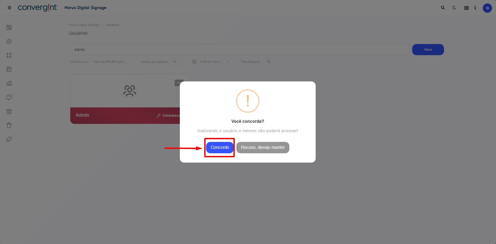Click Recuso, desejo manter button
Screen dimensions: 496x244
[263, 147]
